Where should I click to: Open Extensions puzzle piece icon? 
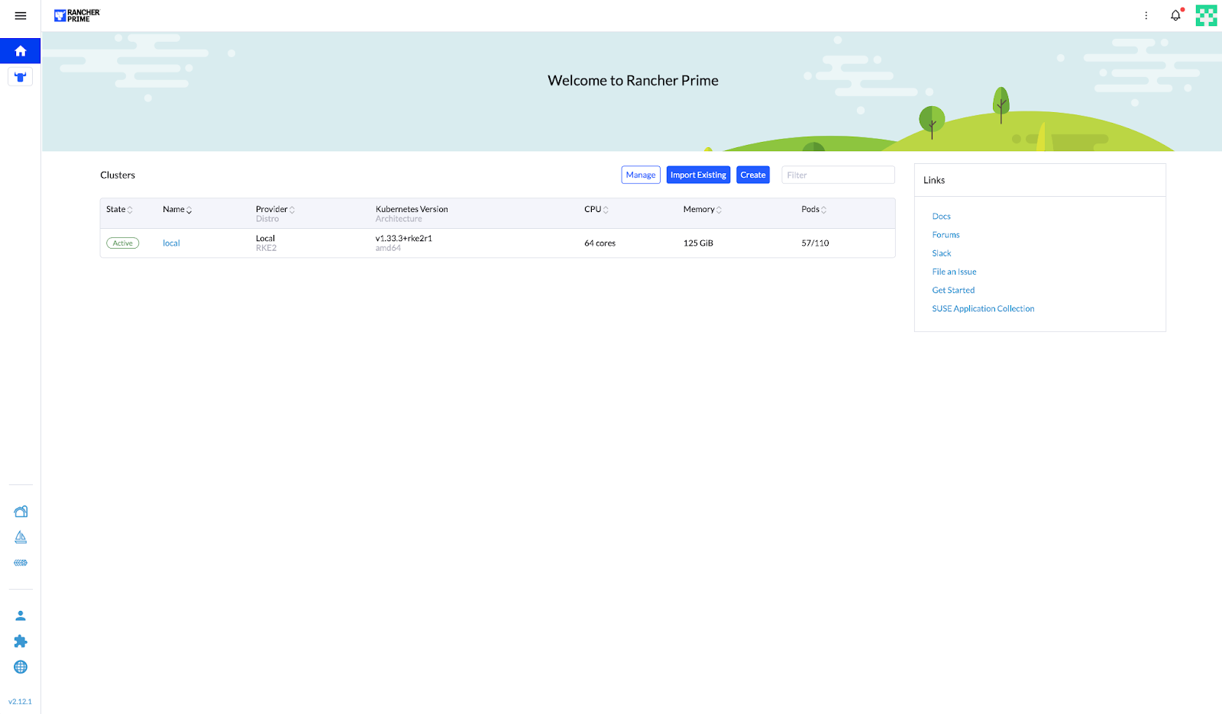(x=21, y=642)
